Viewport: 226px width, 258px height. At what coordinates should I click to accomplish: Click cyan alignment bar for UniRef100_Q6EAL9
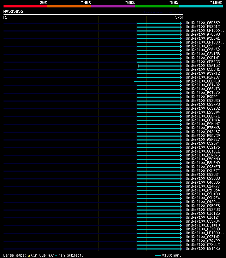tap(157, 81)
